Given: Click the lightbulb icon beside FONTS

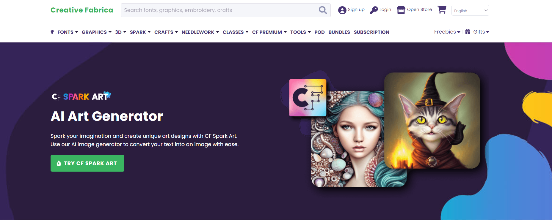Looking at the screenshot, I should (52, 32).
